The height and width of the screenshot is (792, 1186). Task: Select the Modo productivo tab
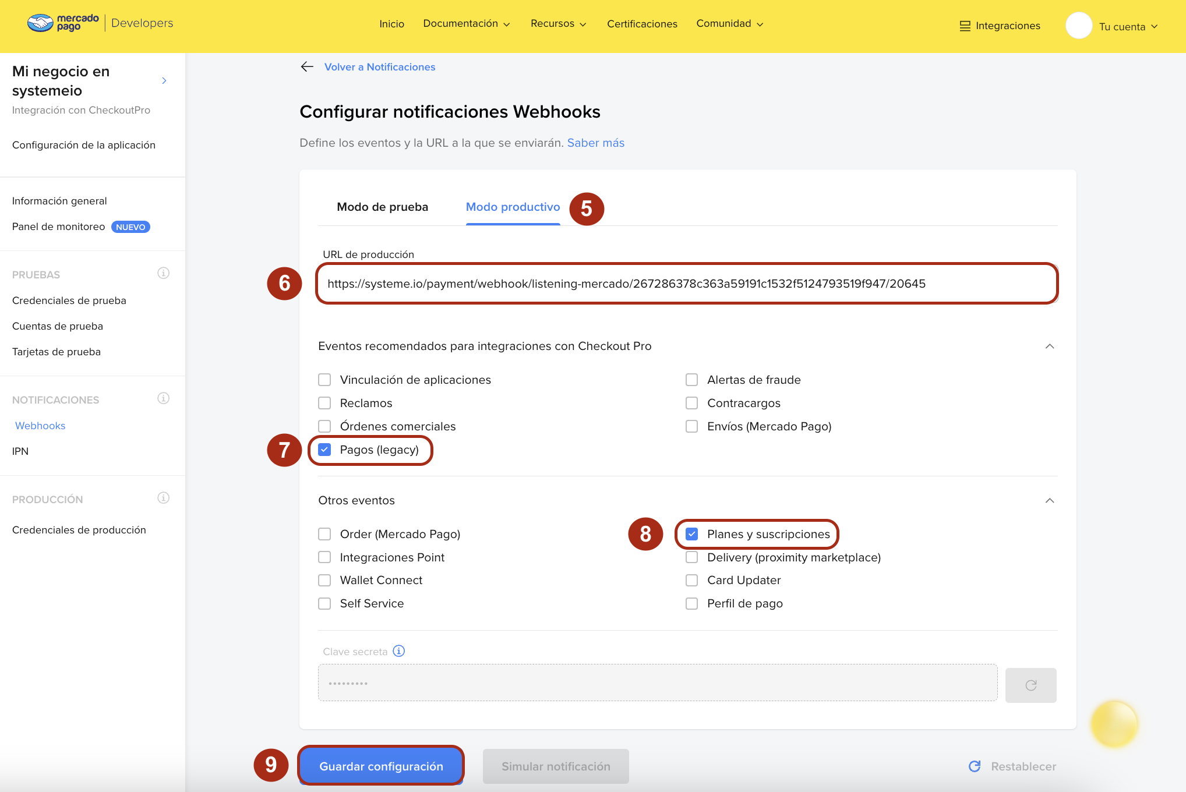513,207
